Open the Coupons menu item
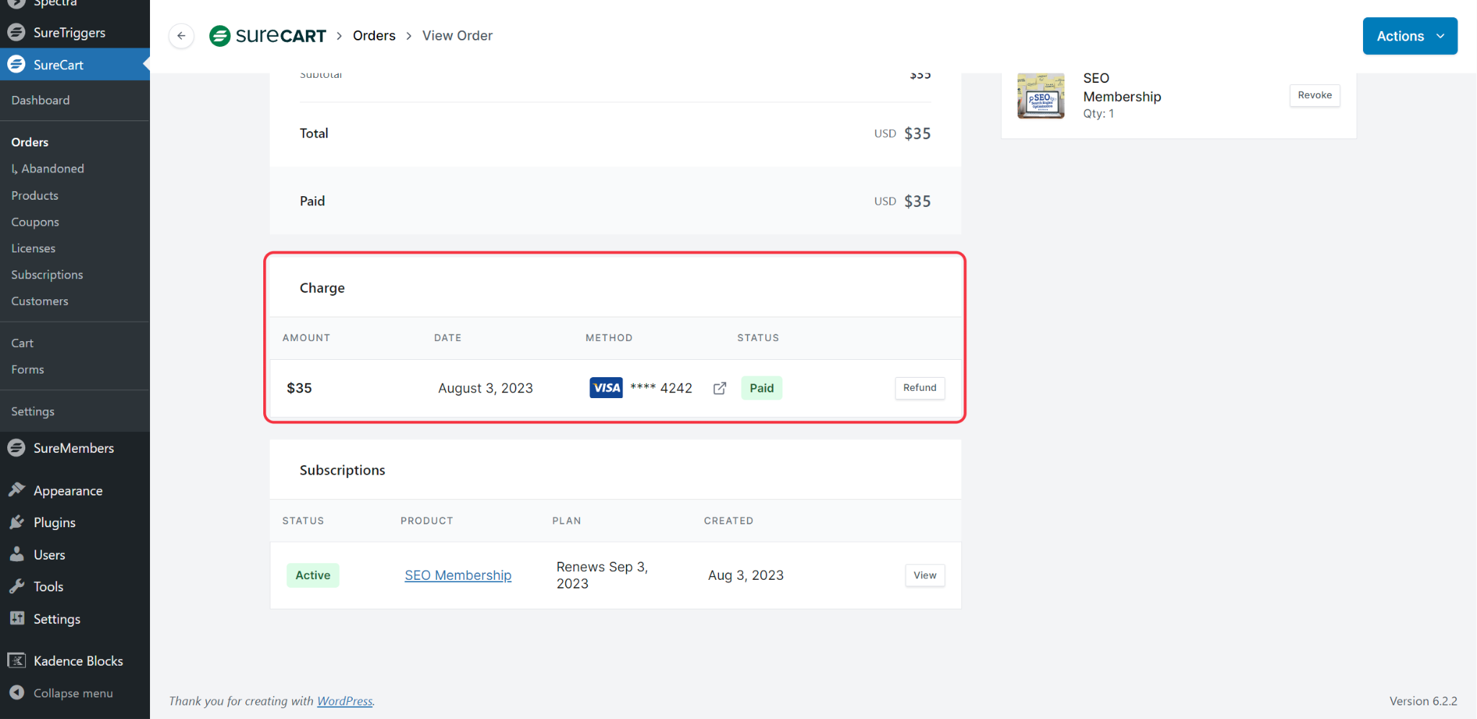 [x=35, y=222]
